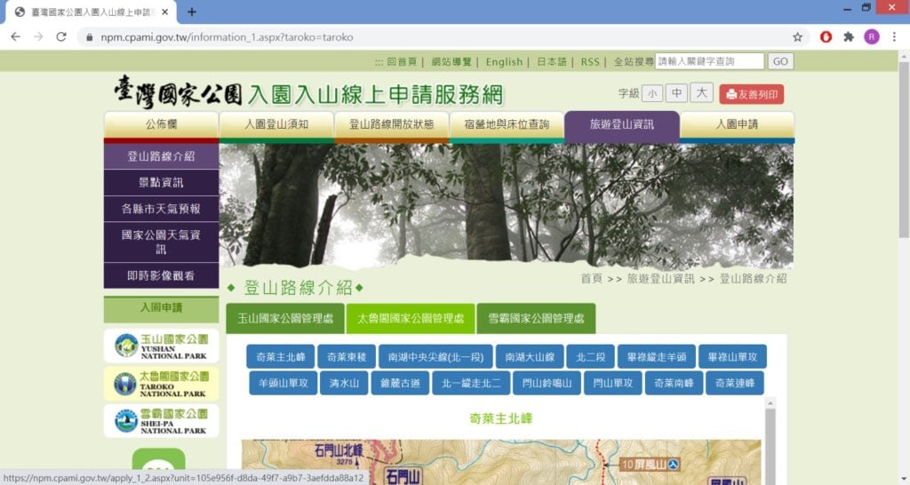Click the main page vertical scrollbar thumb
The height and width of the screenshot is (485, 910).
click(x=904, y=150)
